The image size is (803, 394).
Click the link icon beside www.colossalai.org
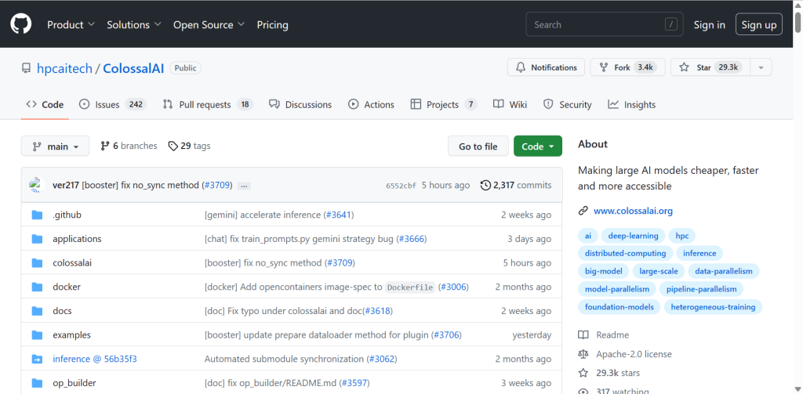point(583,211)
